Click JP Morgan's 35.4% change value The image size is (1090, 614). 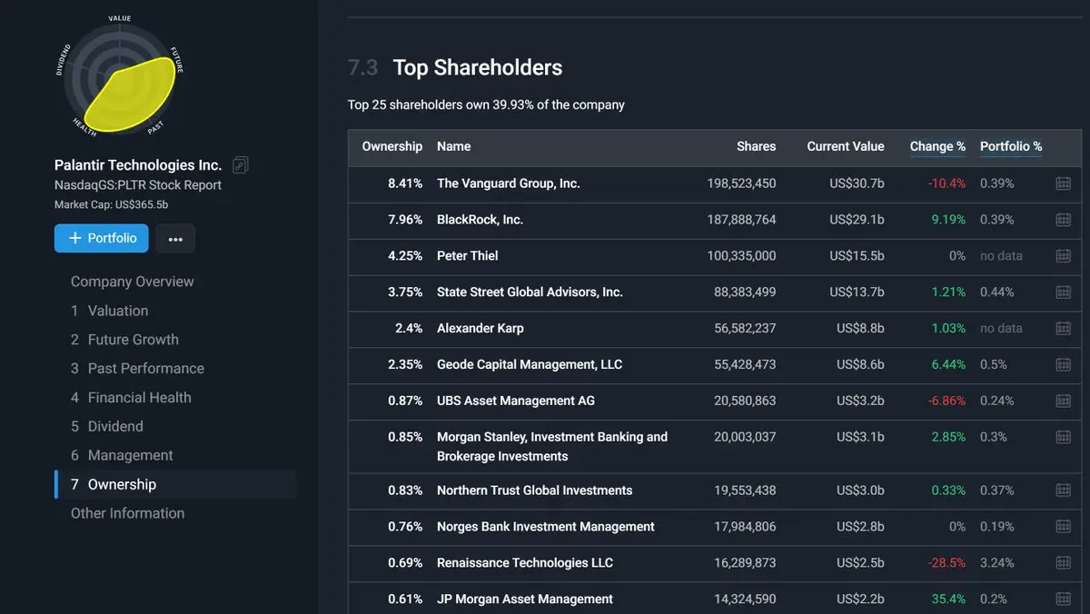pos(948,599)
